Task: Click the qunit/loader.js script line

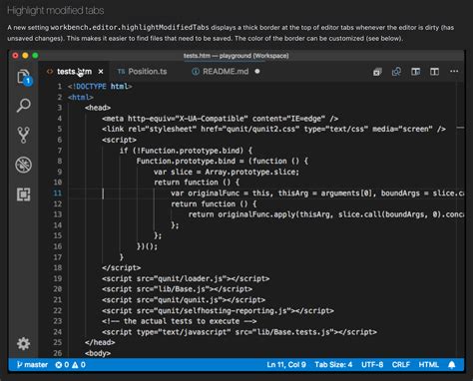Action: click(186, 278)
